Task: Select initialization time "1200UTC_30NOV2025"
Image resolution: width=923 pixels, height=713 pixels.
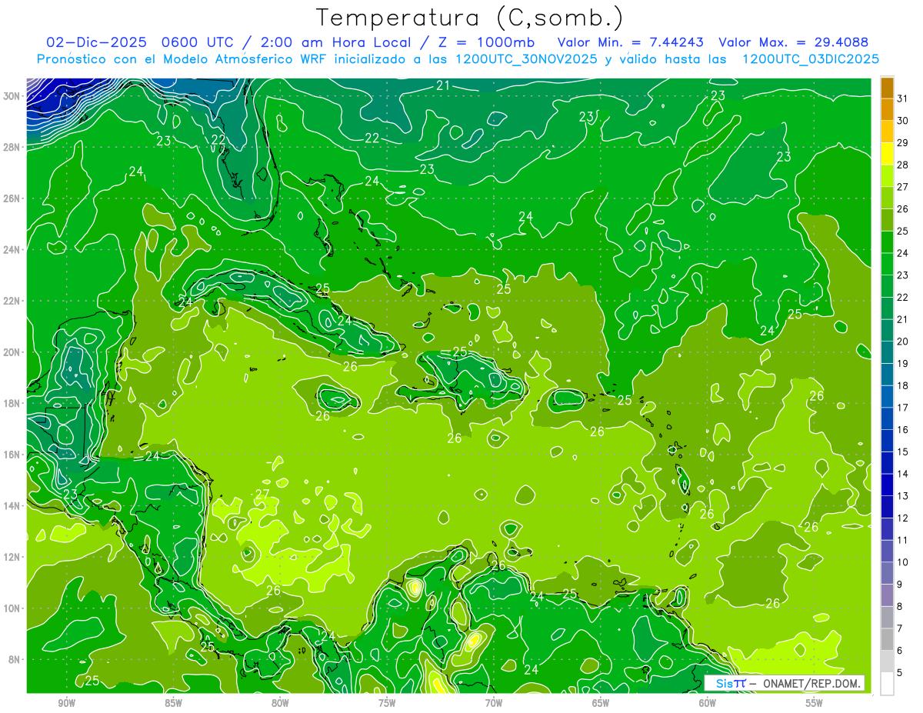Action: click(528, 59)
